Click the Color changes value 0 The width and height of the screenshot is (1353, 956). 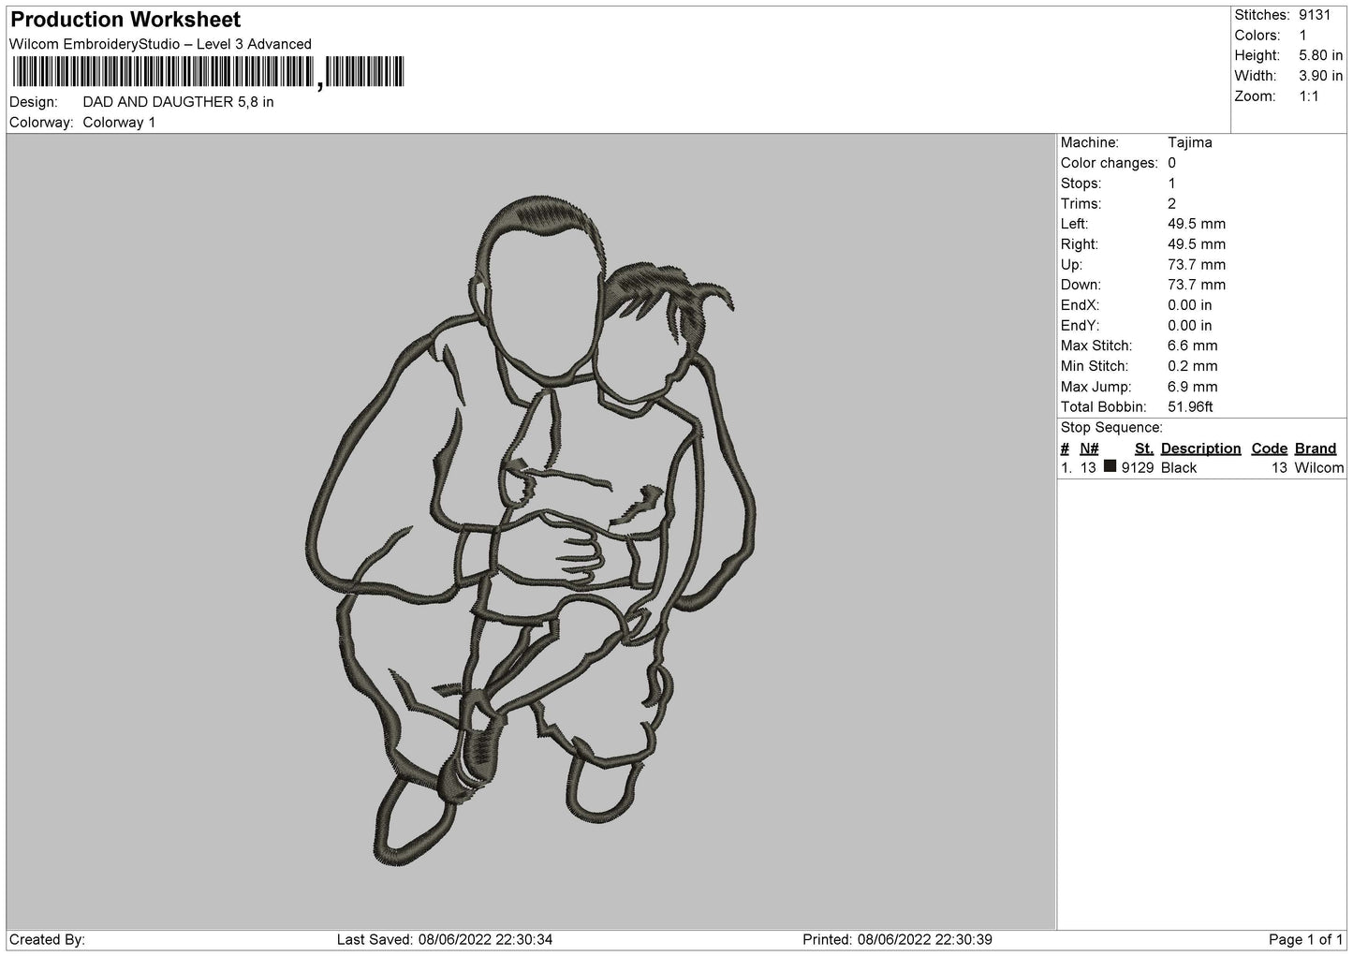(1172, 164)
